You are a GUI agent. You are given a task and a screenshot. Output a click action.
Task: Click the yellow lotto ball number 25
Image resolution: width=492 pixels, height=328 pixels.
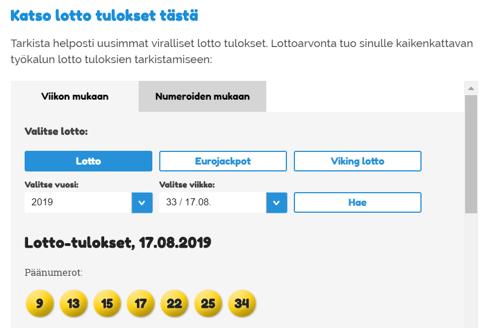click(x=208, y=303)
